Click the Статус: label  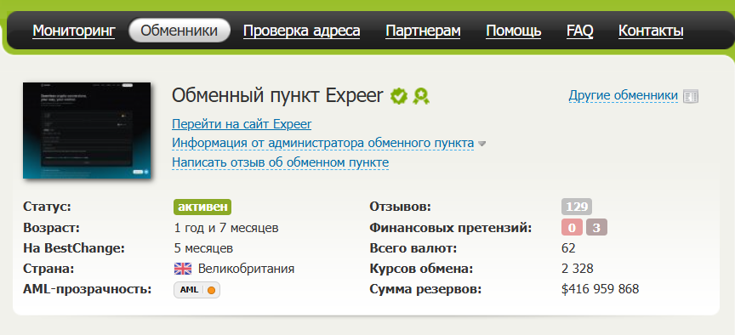[x=47, y=207]
